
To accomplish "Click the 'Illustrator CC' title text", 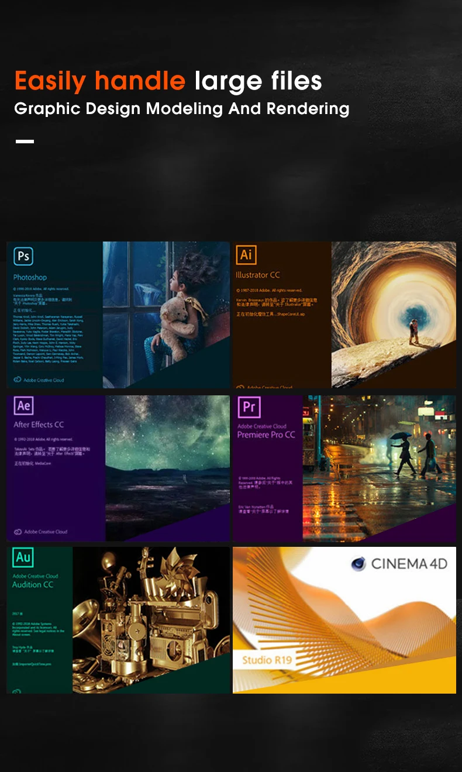I will (x=258, y=275).
